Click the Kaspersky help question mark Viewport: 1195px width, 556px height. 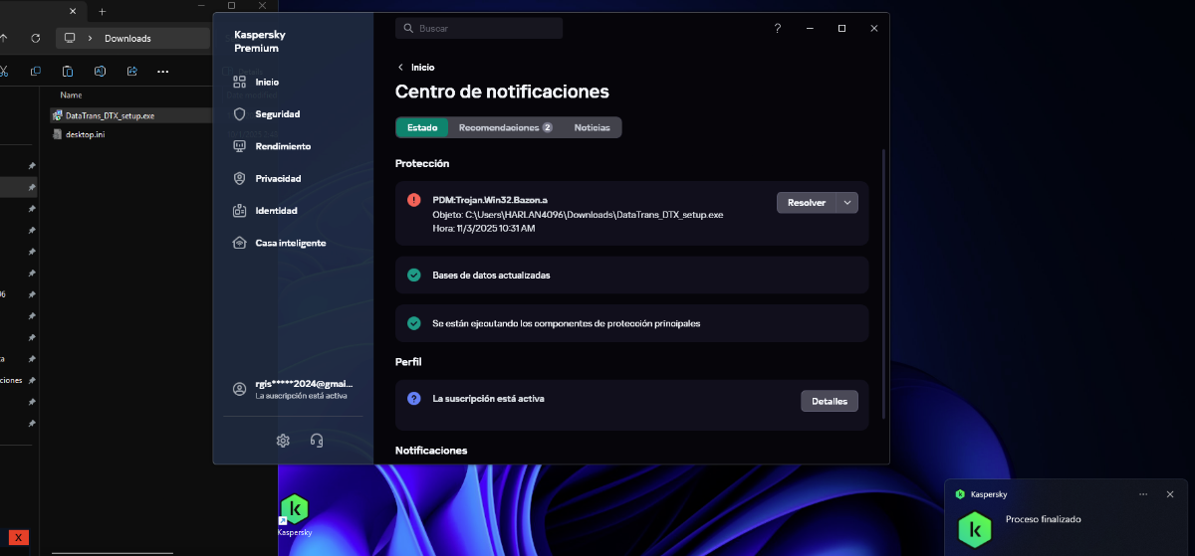pyautogui.click(x=778, y=28)
